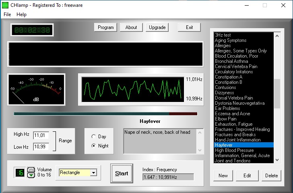
Task: Open the File menu
Action: 7,15
